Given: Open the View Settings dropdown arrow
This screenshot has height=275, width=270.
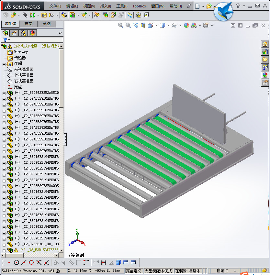Looking at the screenshot, I should point(212,26).
